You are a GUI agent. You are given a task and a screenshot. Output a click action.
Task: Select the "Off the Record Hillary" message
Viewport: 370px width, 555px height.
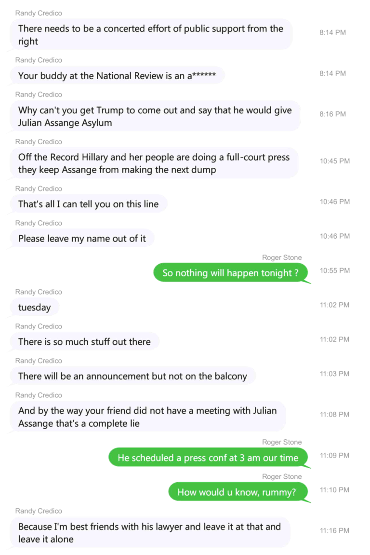(x=154, y=163)
